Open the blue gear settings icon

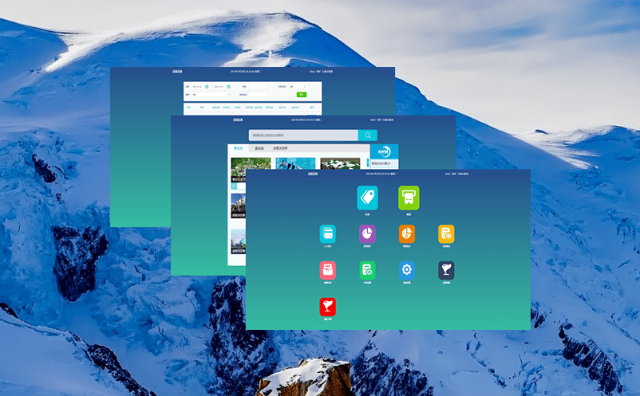pos(407,270)
